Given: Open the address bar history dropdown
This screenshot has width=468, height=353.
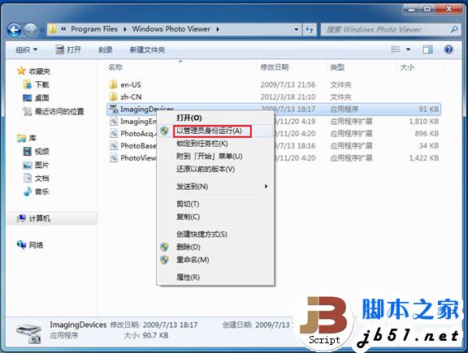Looking at the screenshot, I should click(296, 29).
